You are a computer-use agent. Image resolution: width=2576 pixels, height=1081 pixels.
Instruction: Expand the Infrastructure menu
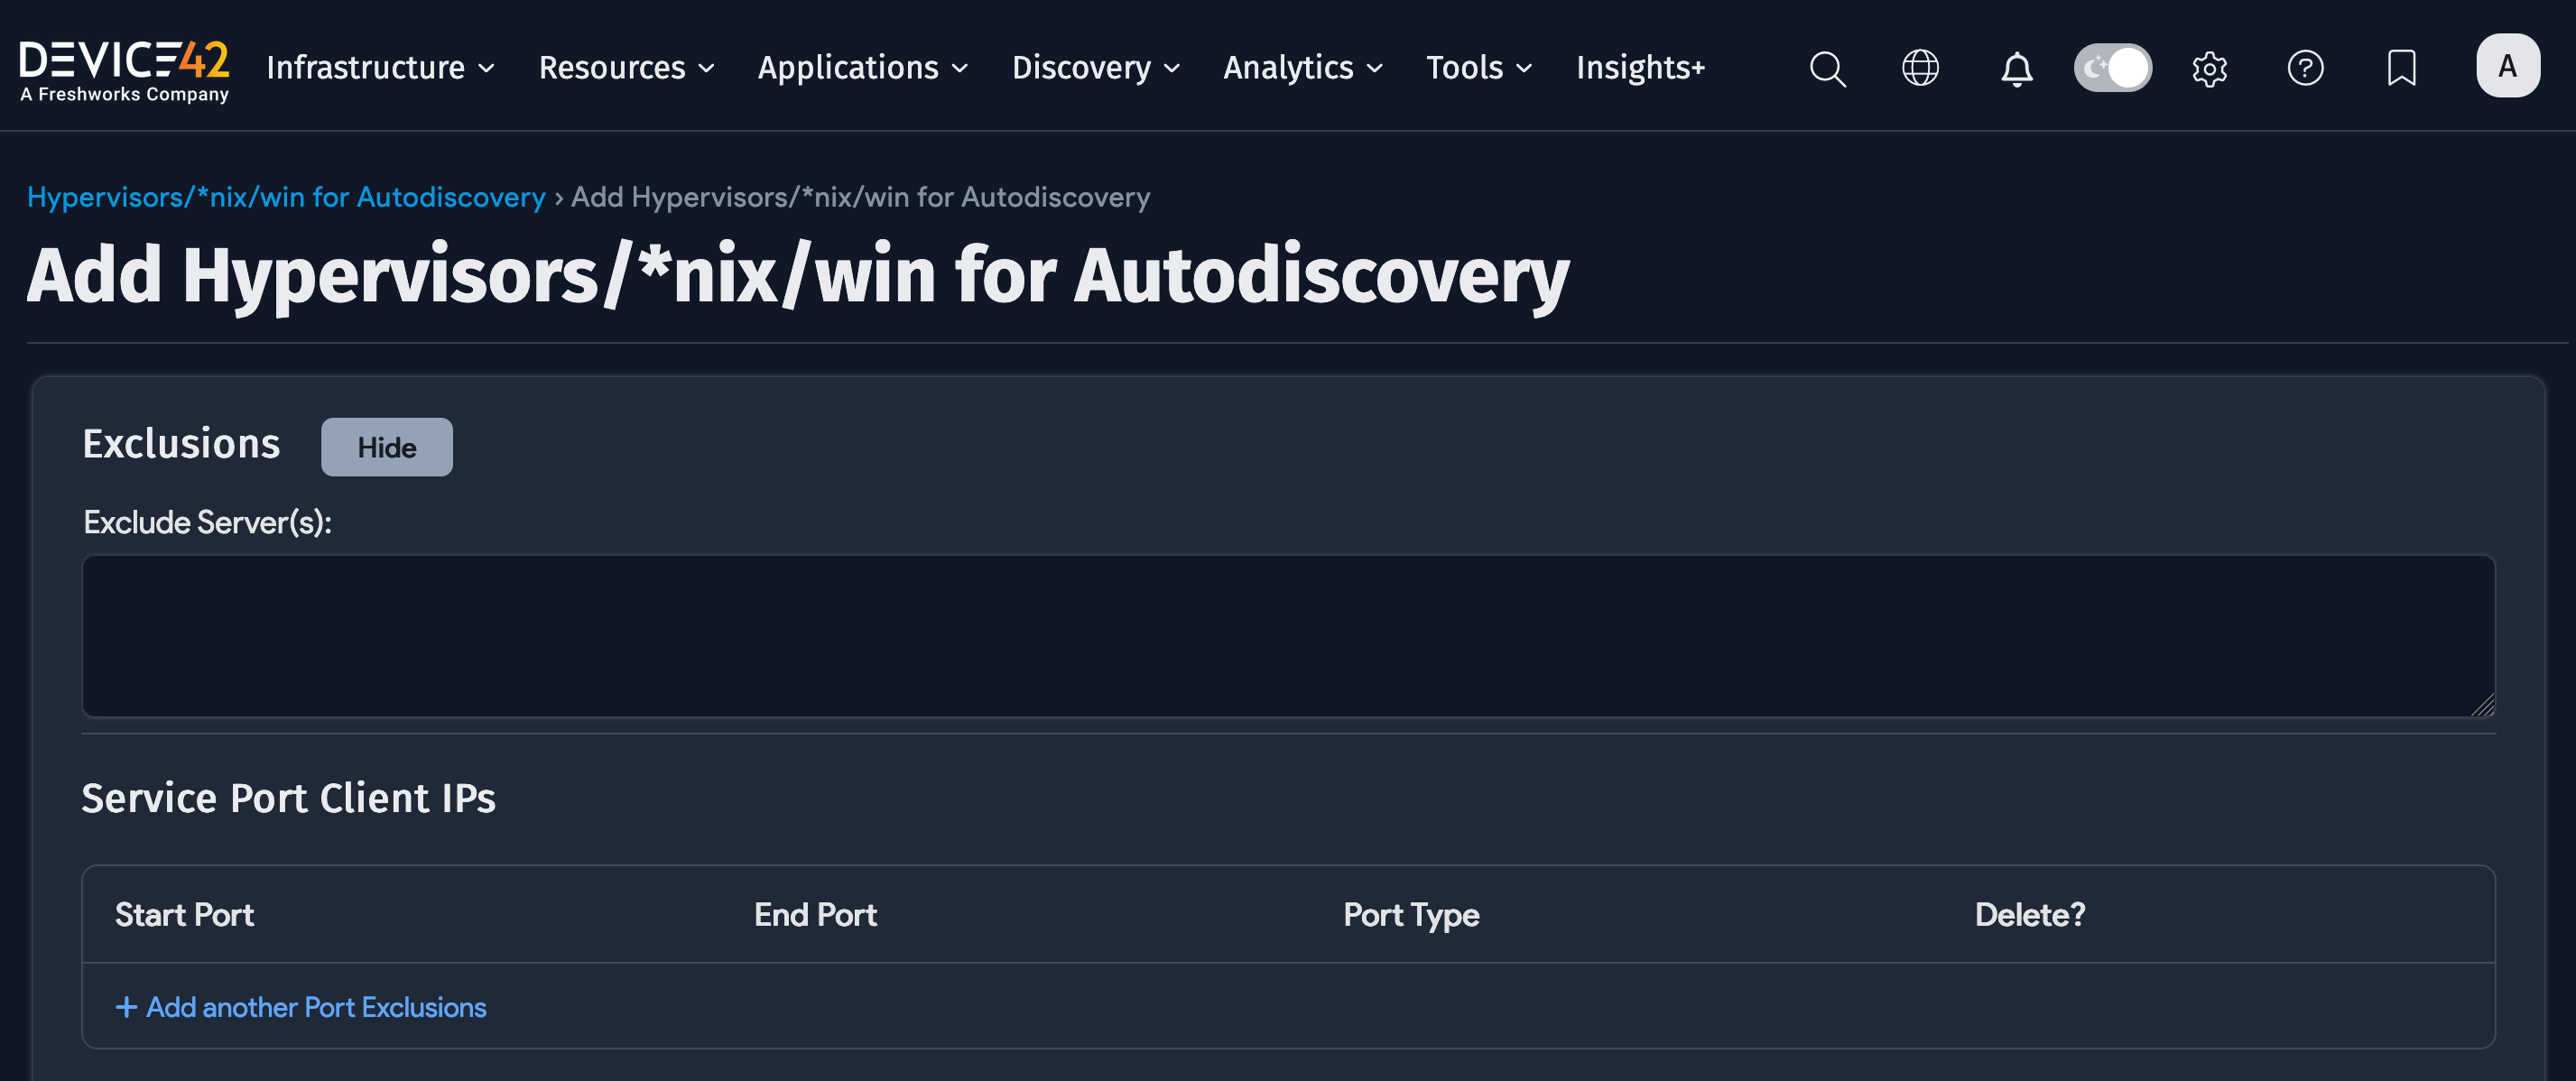380,68
